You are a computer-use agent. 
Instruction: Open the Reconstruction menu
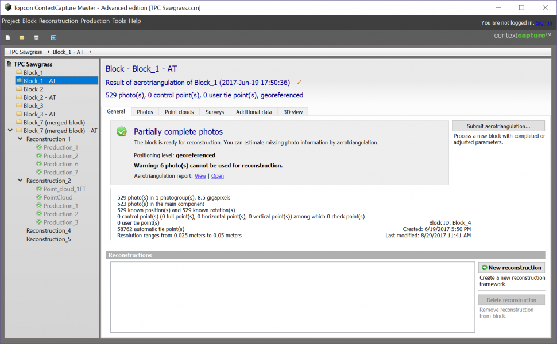[x=58, y=21]
